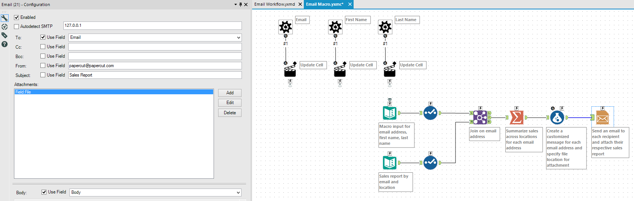Click the Delete attachment button

coord(229,113)
